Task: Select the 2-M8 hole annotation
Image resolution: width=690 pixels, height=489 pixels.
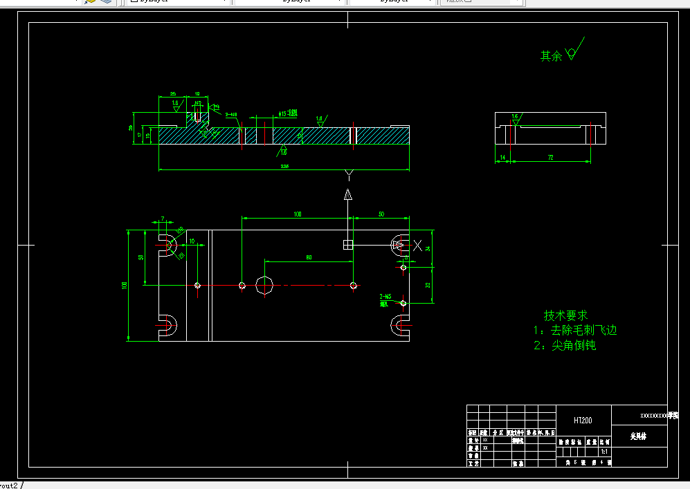Action: click(231, 114)
